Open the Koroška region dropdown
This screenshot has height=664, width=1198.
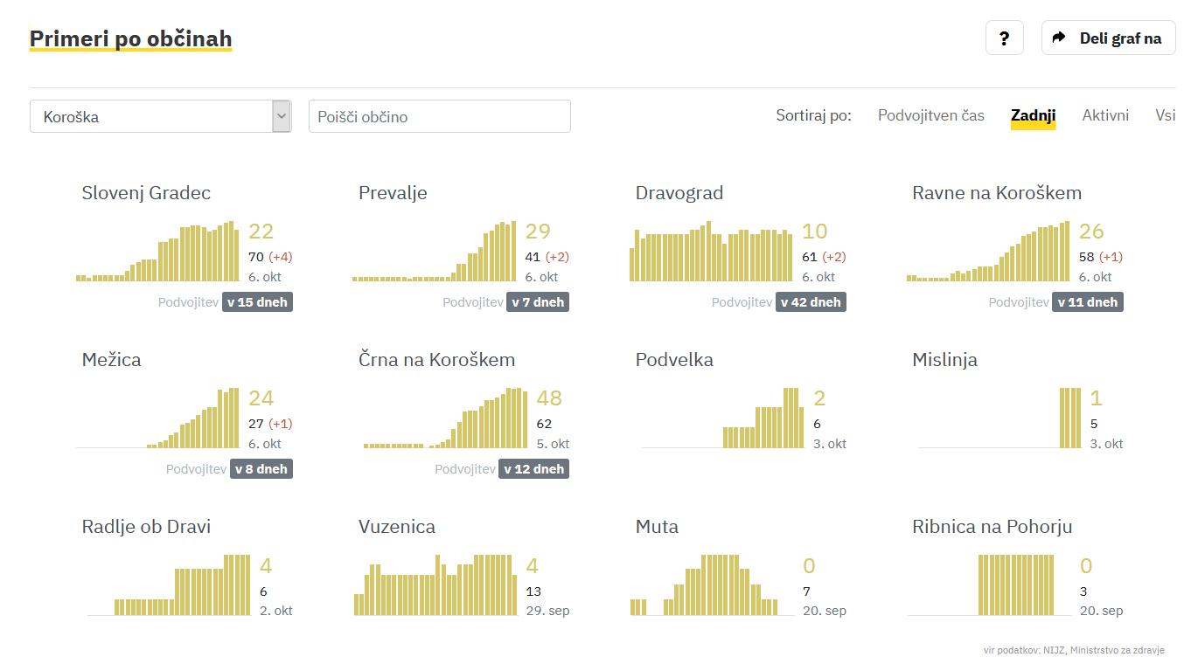[x=160, y=116]
